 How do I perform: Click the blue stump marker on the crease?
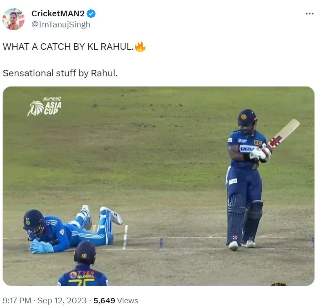[x=161, y=243]
